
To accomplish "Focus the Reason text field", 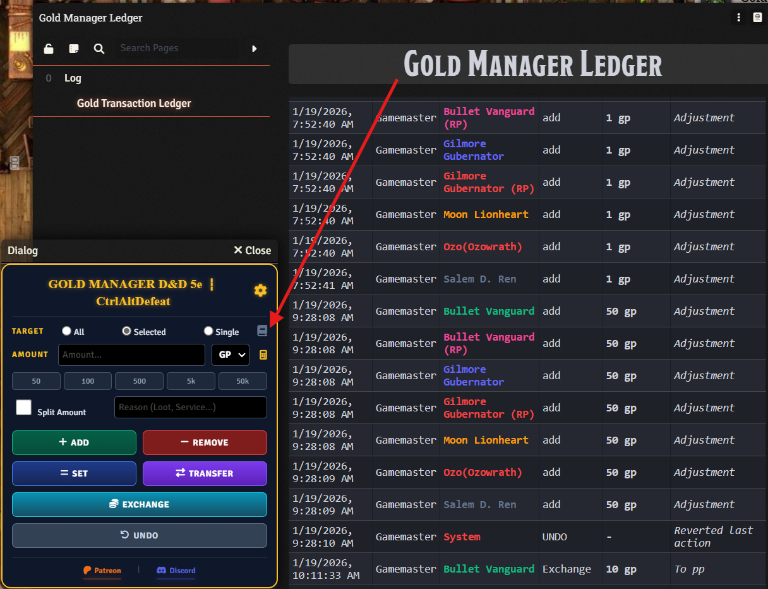I will coord(191,408).
